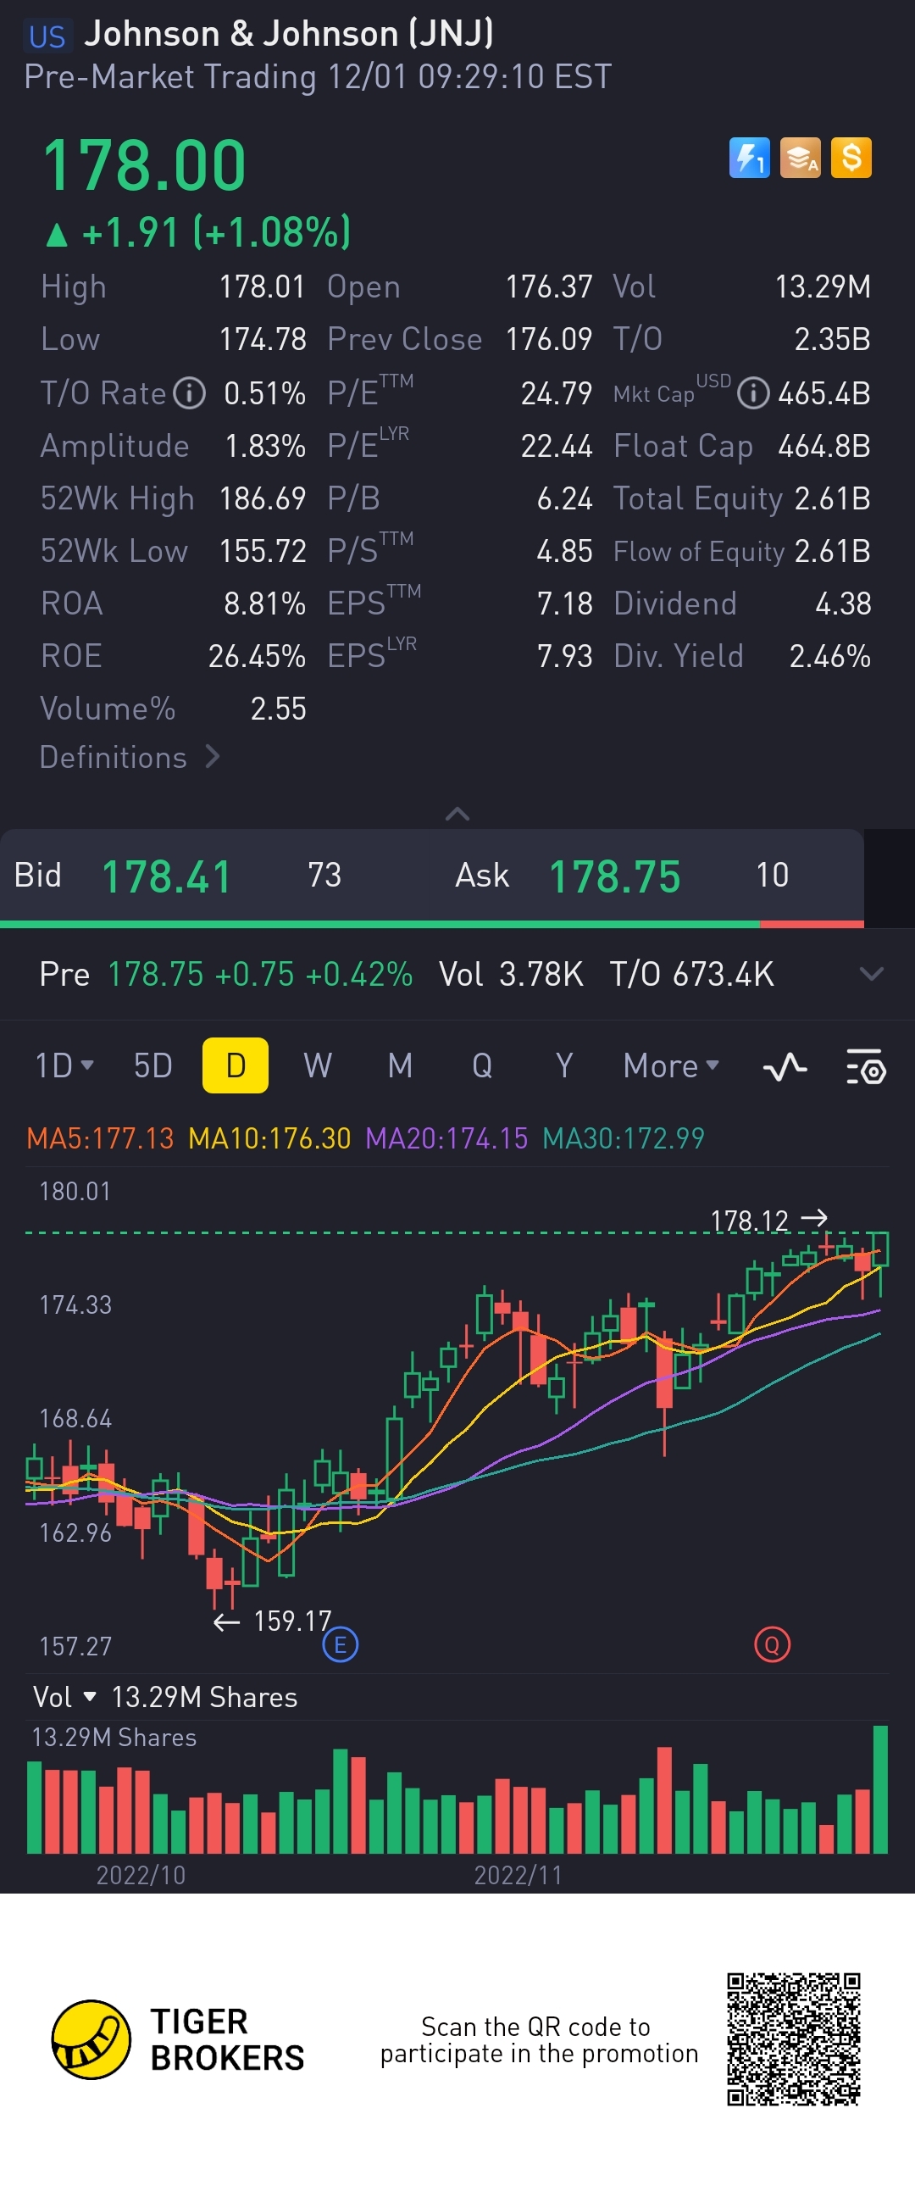915x2186 pixels.
Task: Tap the 178.12 high price annotation
Action: [768, 1221]
